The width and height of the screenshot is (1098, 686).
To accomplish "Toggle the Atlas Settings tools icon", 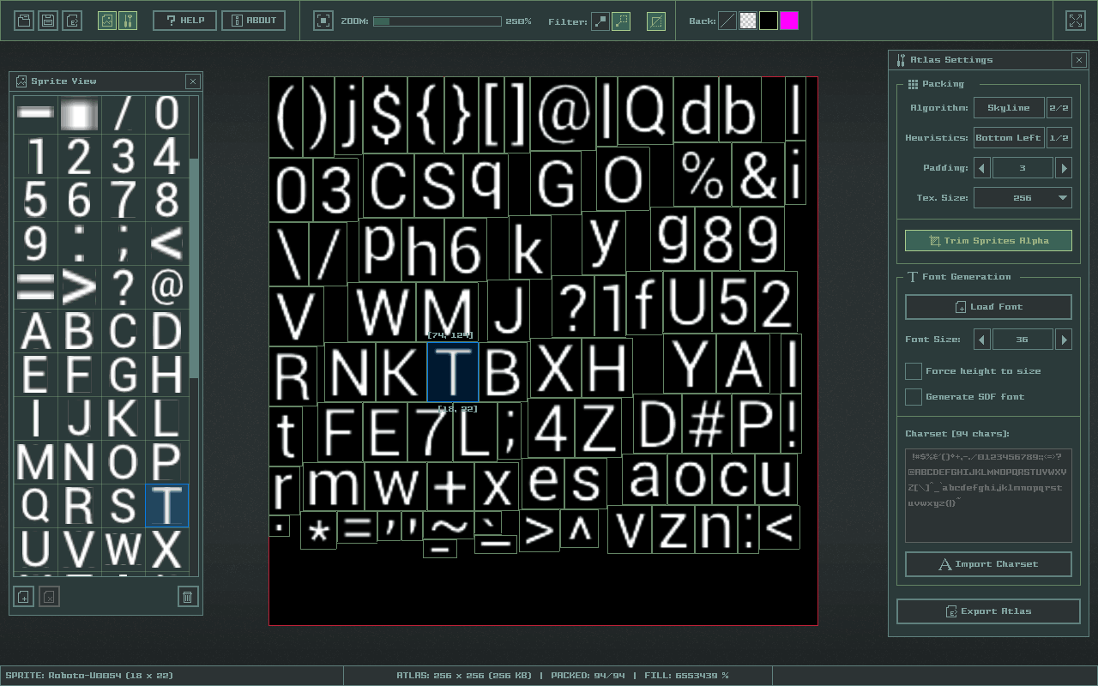I will tap(127, 21).
